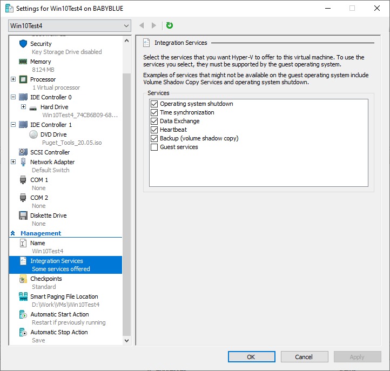This screenshot has height=371, width=390.
Task: Disable the Heartbeat service checkbox
Action: point(154,130)
